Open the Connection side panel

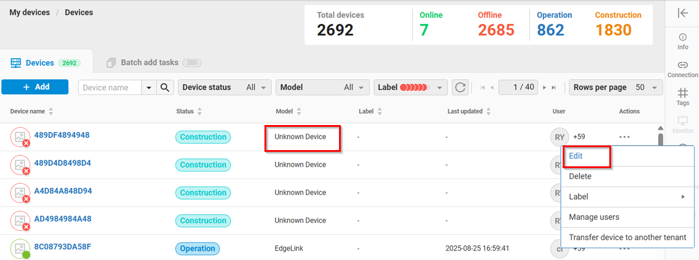(683, 69)
